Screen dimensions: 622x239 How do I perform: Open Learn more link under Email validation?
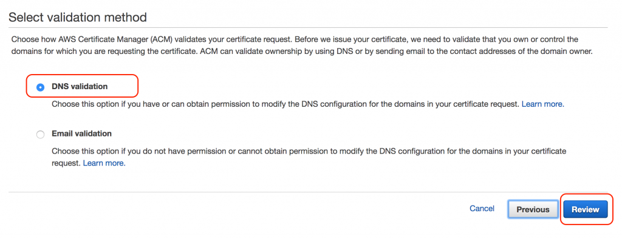[x=104, y=163]
